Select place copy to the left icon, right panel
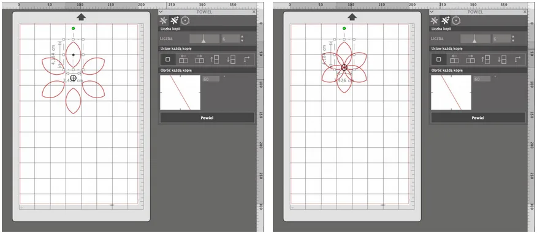The image size is (537, 233). 454,59
